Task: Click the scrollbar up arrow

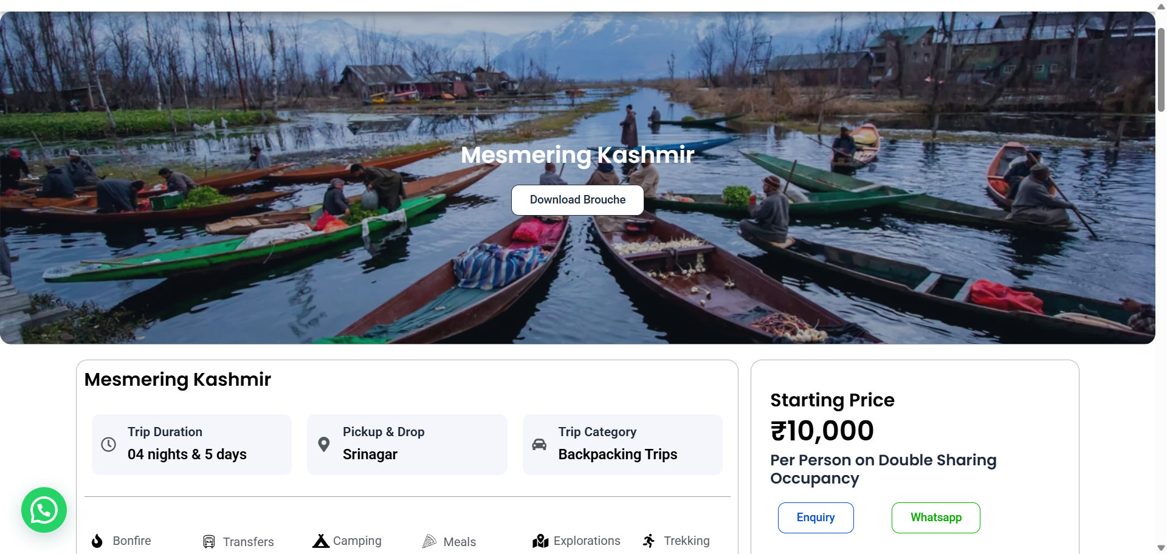Action: pos(1161,6)
